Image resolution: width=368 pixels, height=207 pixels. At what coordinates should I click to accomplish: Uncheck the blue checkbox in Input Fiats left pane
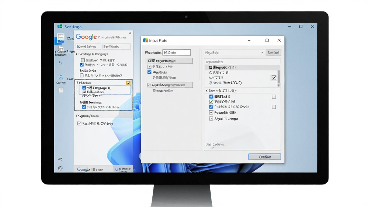(149, 72)
